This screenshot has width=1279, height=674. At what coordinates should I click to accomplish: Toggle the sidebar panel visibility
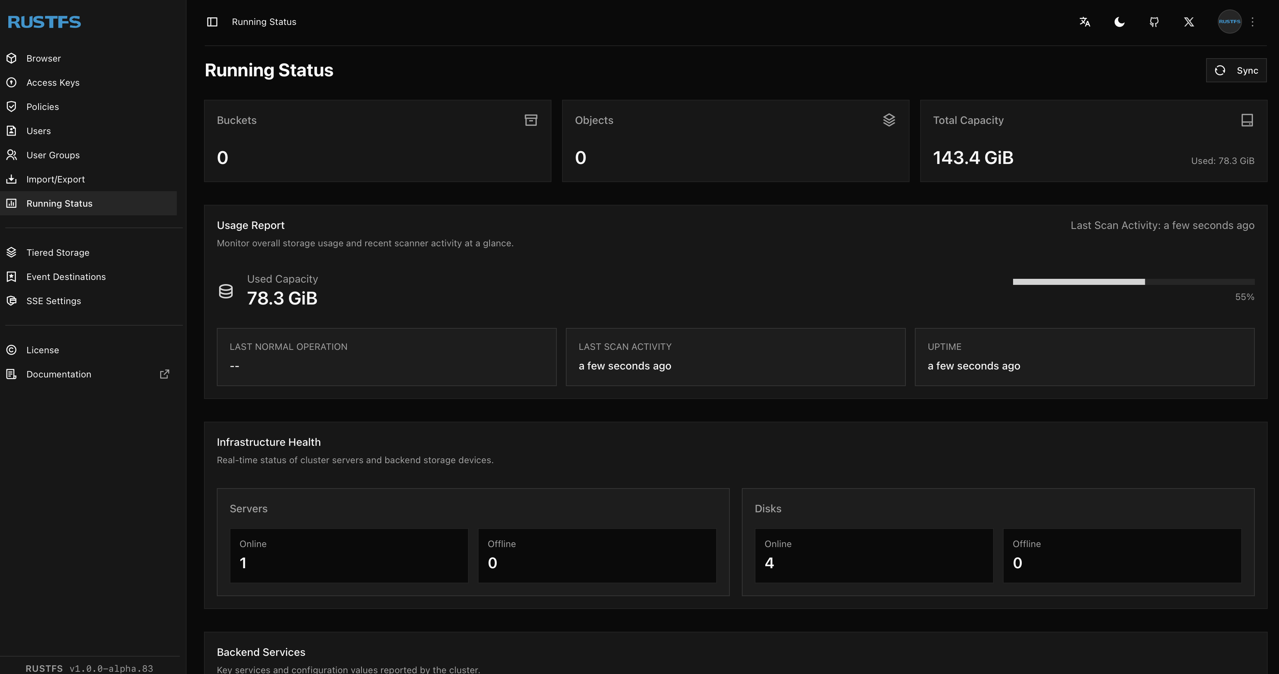[x=212, y=22]
